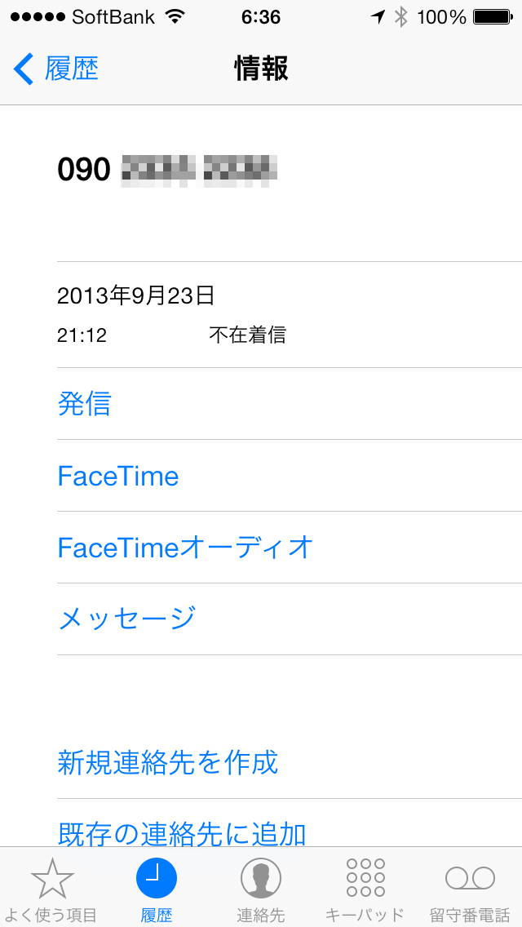The height and width of the screenshot is (927, 522).
Task: Open the Contacts person icon
Action: (261, 878)
